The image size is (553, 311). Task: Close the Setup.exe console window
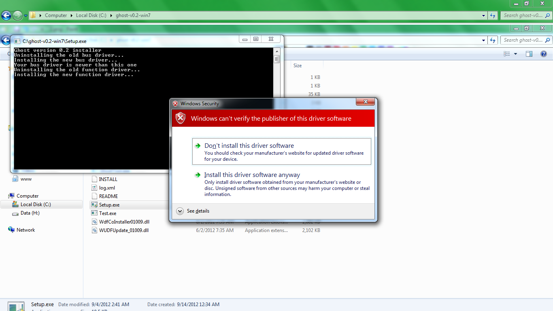[271, 39]
